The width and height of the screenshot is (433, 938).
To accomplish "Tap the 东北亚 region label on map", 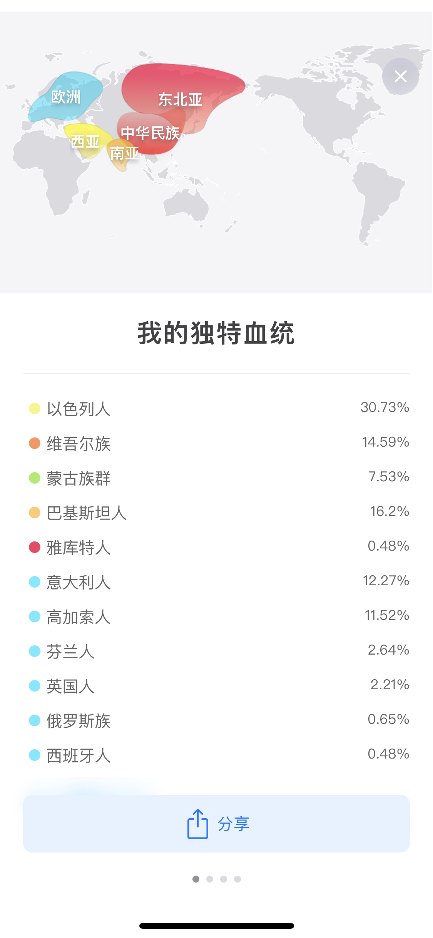I will coord(180,100).
